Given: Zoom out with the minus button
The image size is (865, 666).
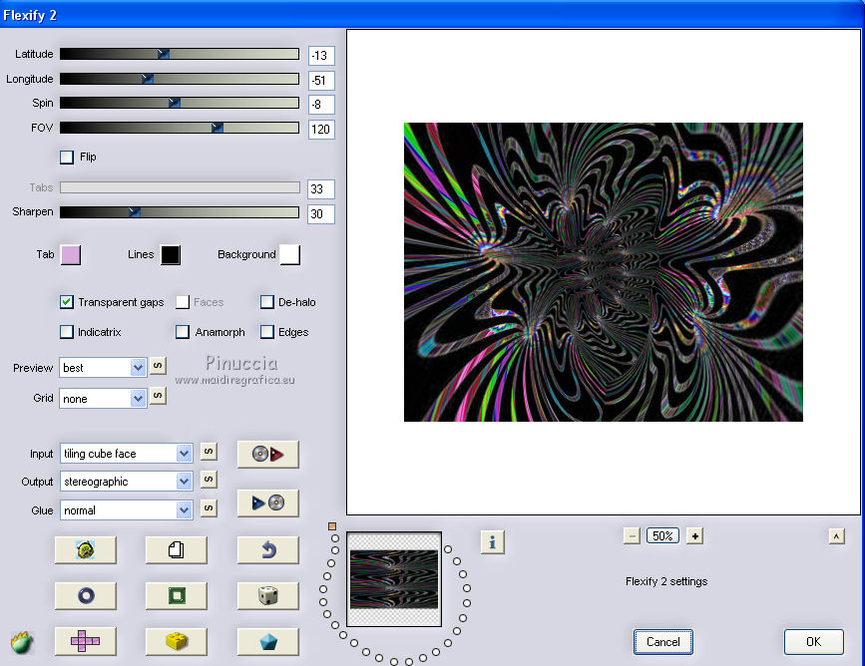Looking at the screenshot, I should pyautogui.click(x=632, y=535).
